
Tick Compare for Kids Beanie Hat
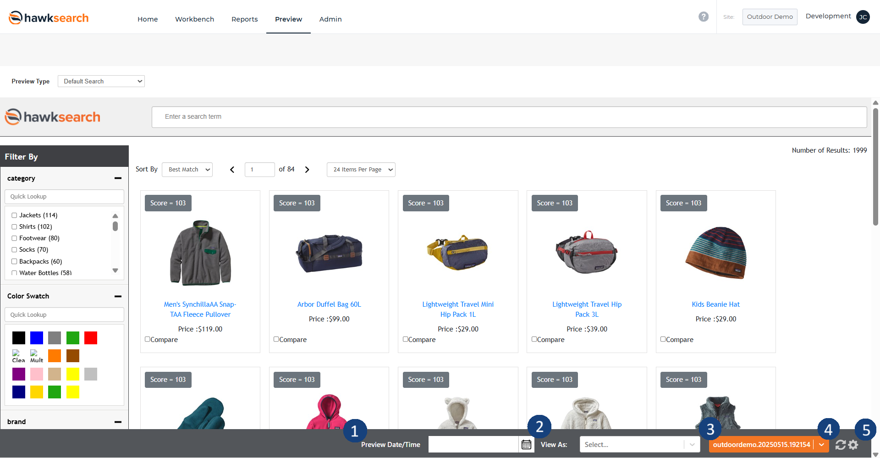click(x=663, y=339)
